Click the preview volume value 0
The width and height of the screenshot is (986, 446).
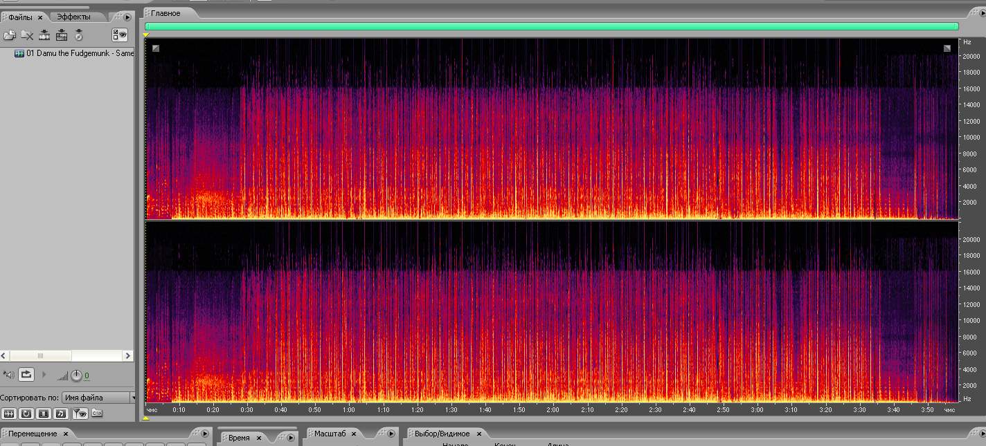click(x=87, y=376)
